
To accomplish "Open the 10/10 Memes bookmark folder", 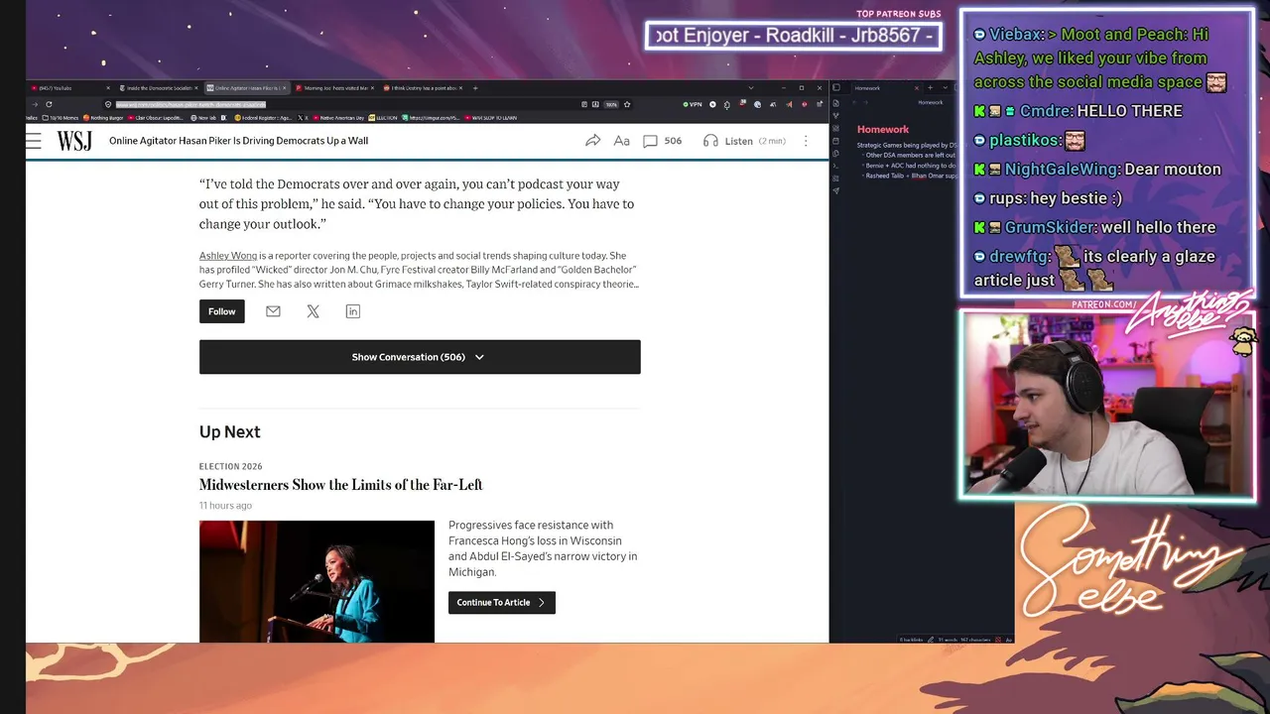I will point(62,118).
